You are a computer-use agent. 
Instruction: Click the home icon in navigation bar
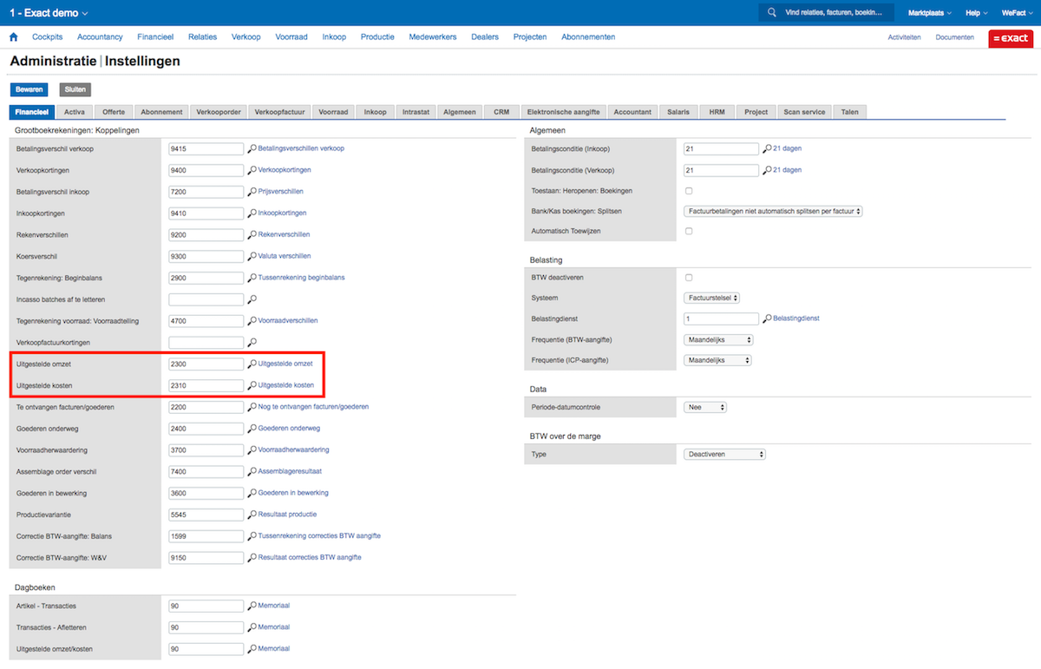(13, 37)
